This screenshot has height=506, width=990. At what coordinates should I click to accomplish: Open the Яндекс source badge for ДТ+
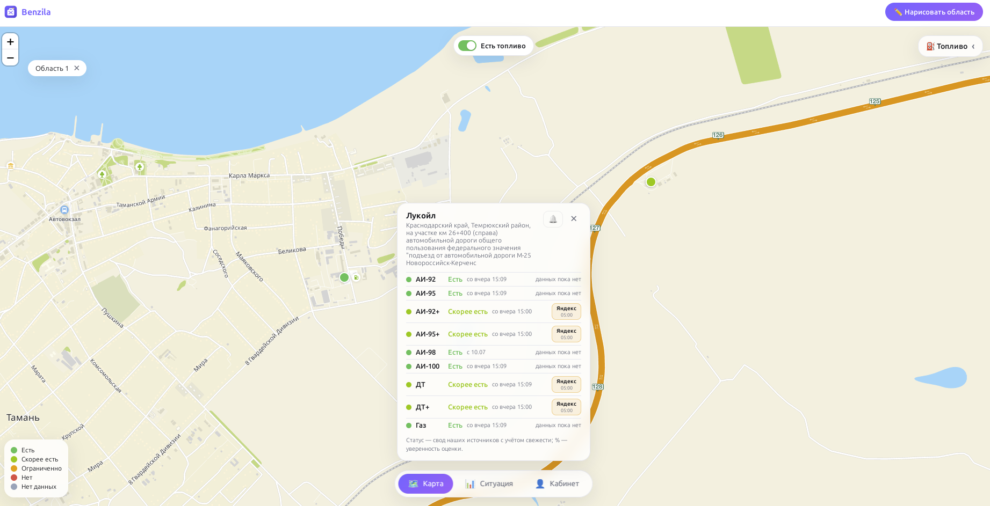click(x=566, y=407)
